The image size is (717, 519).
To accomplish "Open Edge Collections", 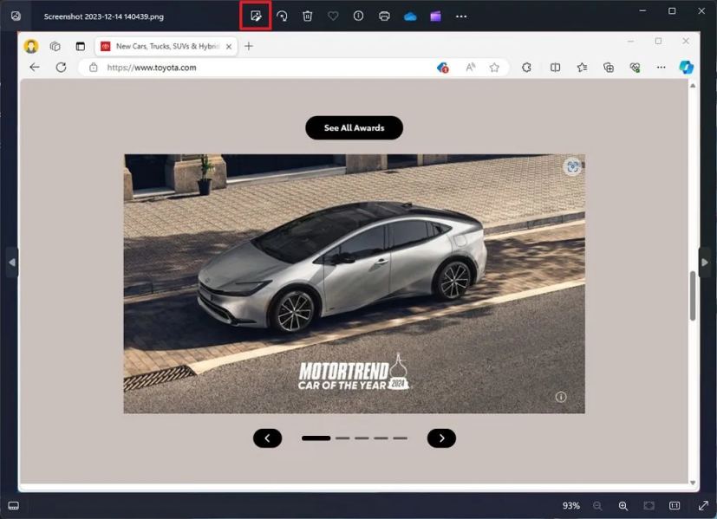I will [609, 68].
